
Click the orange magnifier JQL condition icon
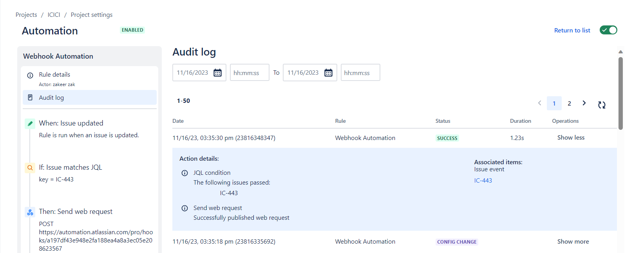coord(30,168)
